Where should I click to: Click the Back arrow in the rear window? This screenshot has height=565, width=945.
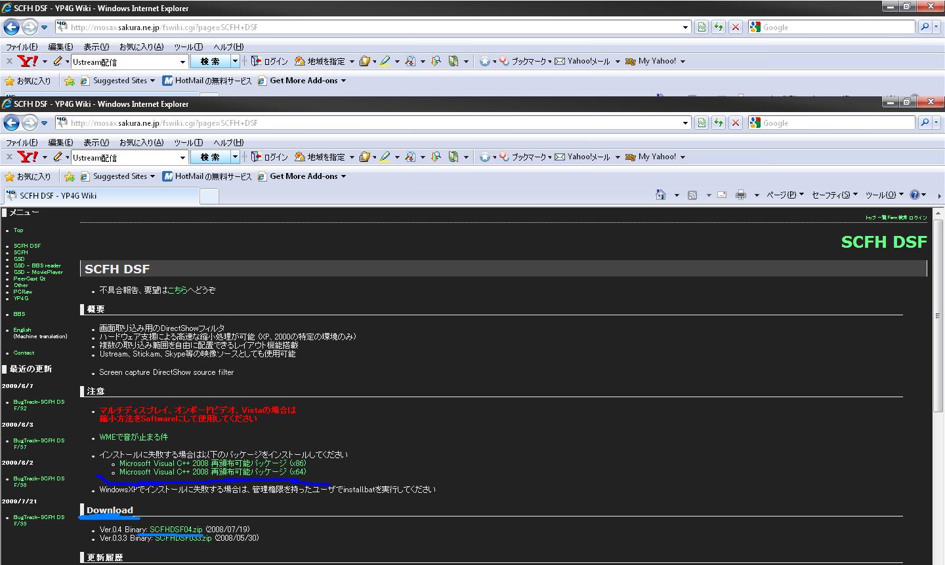point(11,27)
